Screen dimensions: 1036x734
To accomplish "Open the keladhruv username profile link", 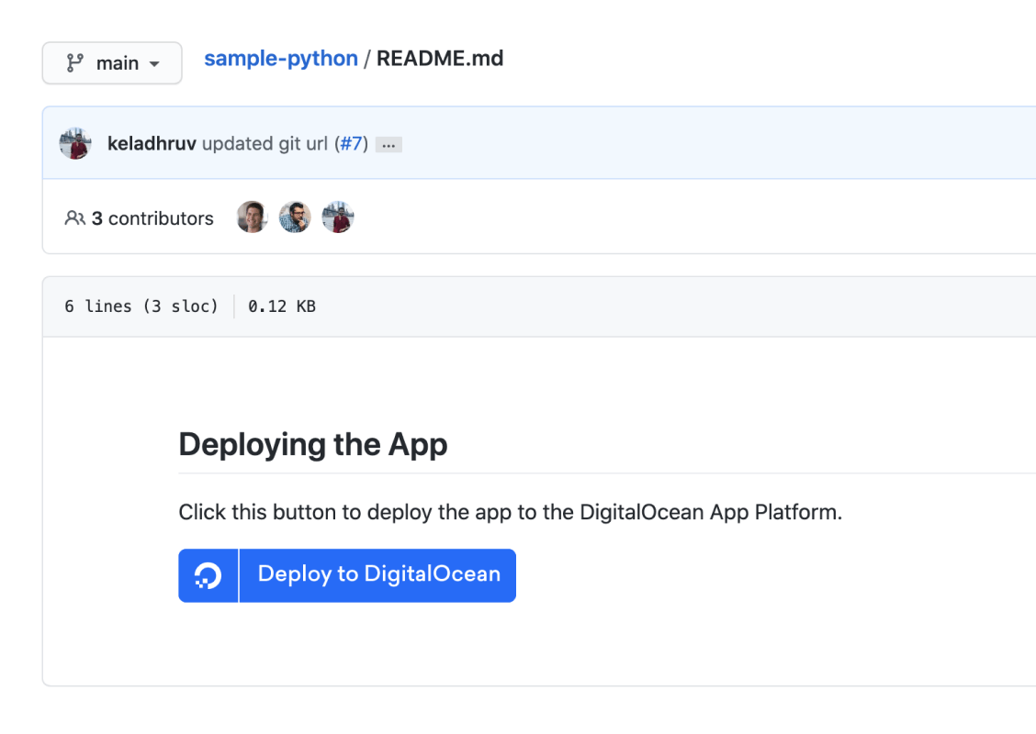I will [x=152, y=144].
